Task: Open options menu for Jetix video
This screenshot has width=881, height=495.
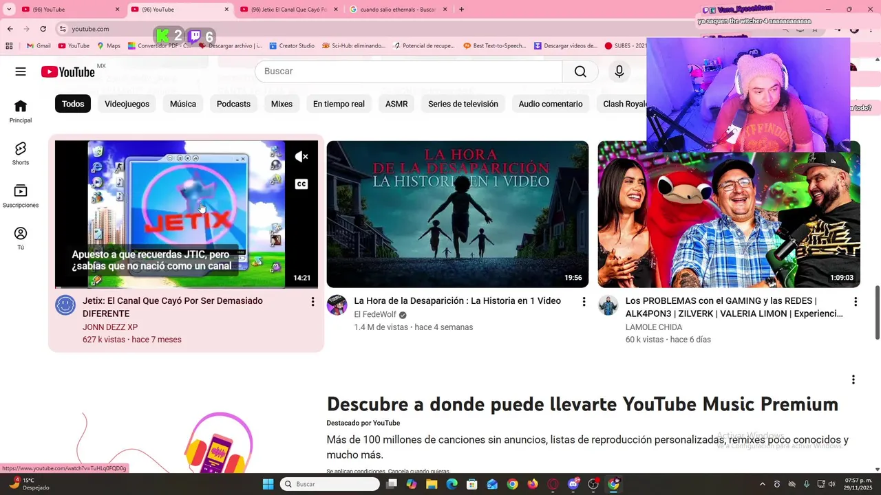Action: pyautogui.click(x=312, y=302)
